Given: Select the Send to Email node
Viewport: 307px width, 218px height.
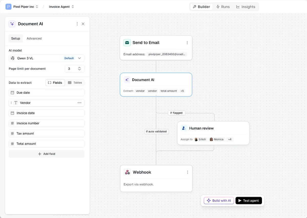Looking at the screenshot, I should point(156,48).
